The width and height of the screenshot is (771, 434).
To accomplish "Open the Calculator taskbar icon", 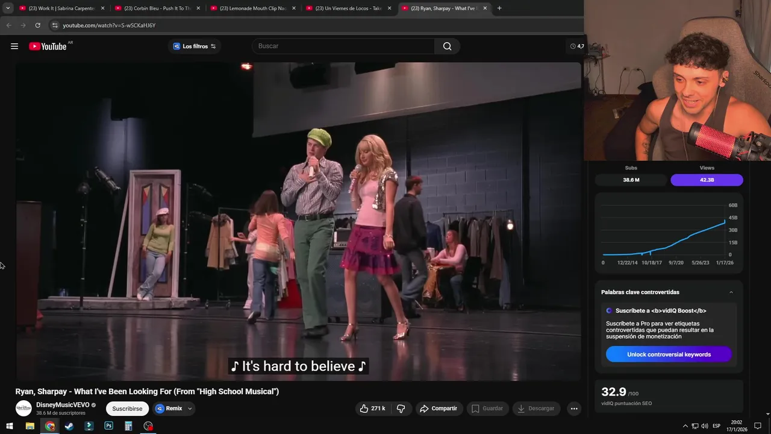I will click(x=128, y=426).
